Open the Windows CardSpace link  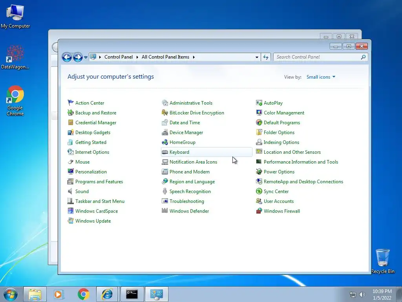pos(97,211)
